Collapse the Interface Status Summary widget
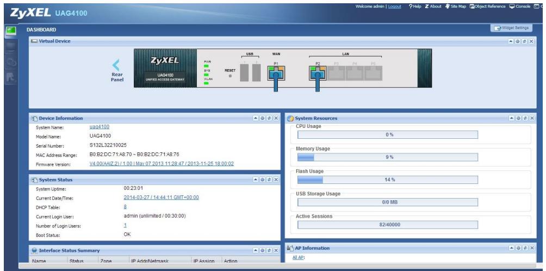546x271 pixels. click(256, 250)
